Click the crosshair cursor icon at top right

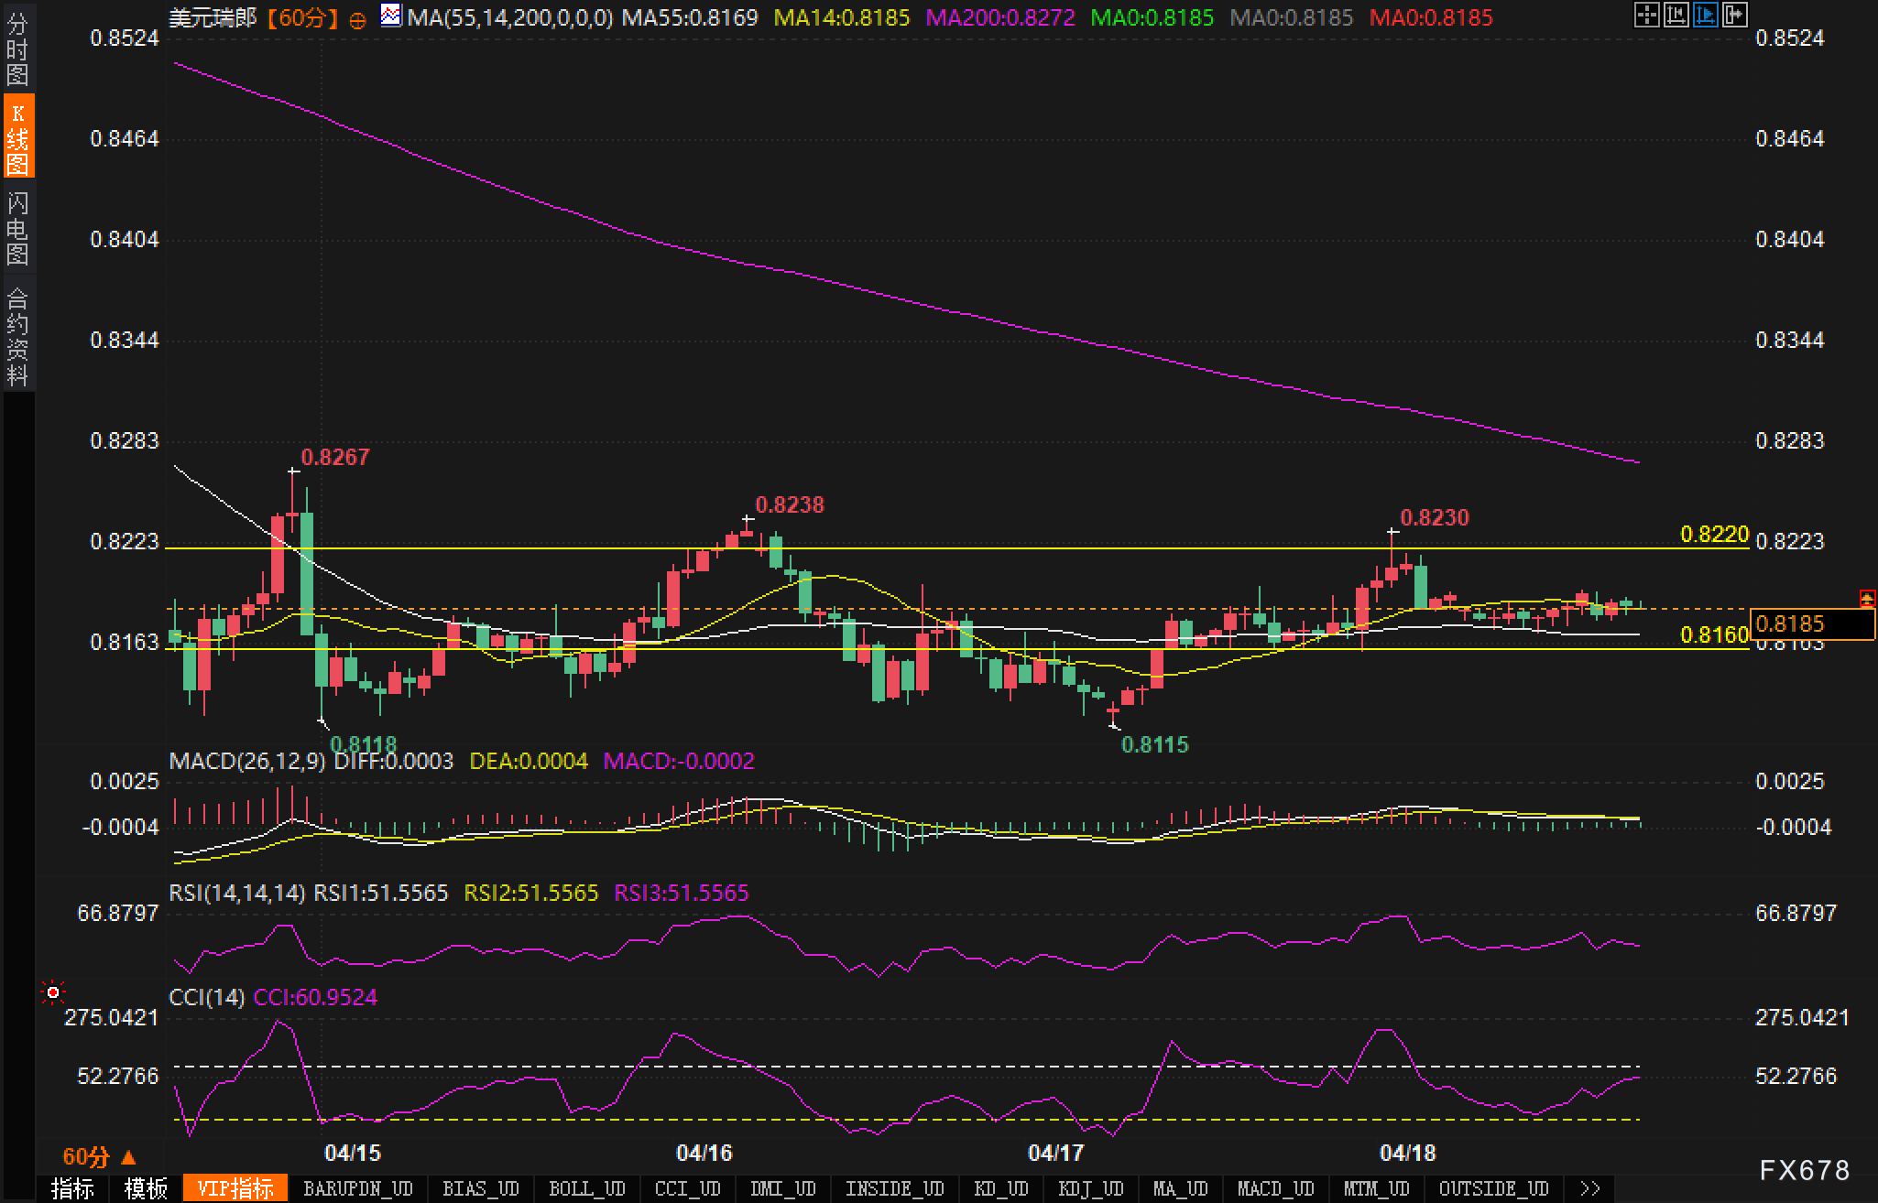pos(1646,16)
